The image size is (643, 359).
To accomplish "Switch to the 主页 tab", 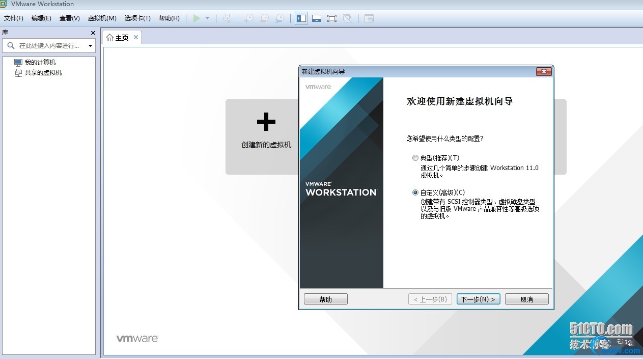I will point(122,38).
